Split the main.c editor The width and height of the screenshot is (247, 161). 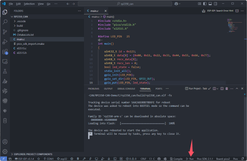click(237, 11)
